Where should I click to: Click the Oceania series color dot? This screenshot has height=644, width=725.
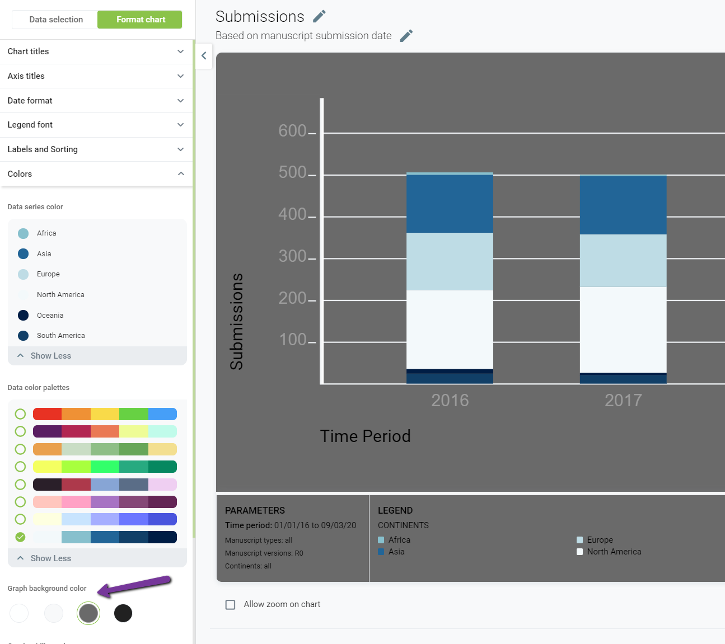(23, 315)
